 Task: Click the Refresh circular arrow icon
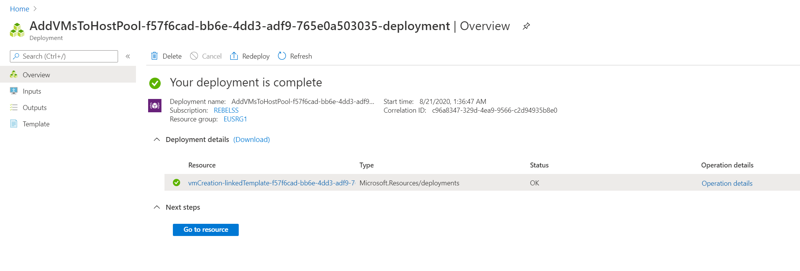pyautogui.click(x=282, y=56)
